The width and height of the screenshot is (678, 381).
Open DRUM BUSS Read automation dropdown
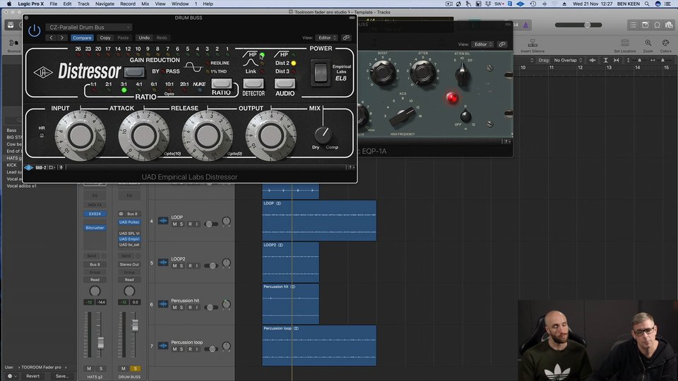click(x=129, y=279)
